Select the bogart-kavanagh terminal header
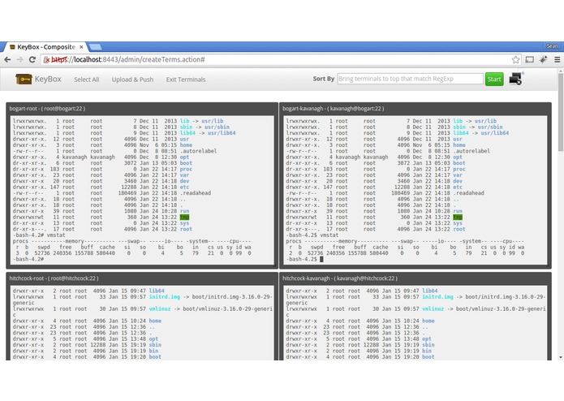The image size is (564, 401). point(415,109)
